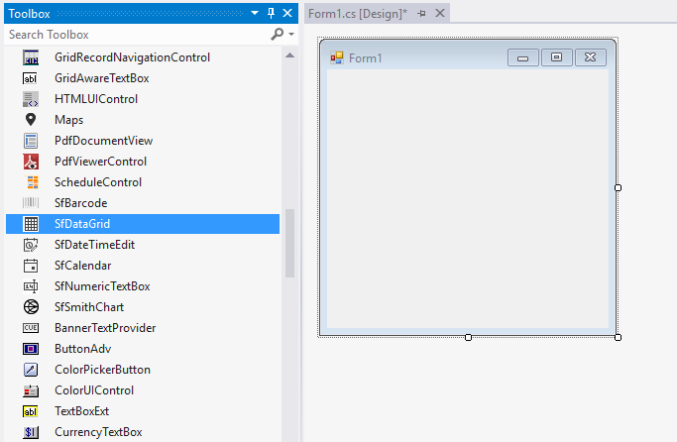Image resolution: width=677 pixels, height=442 pixels.
Task: Click the Form1 design surface client area
Action: [468, 198]
